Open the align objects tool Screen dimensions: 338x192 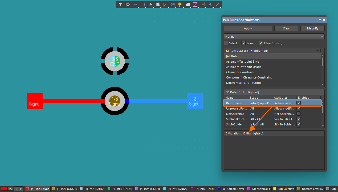point(150,5)
